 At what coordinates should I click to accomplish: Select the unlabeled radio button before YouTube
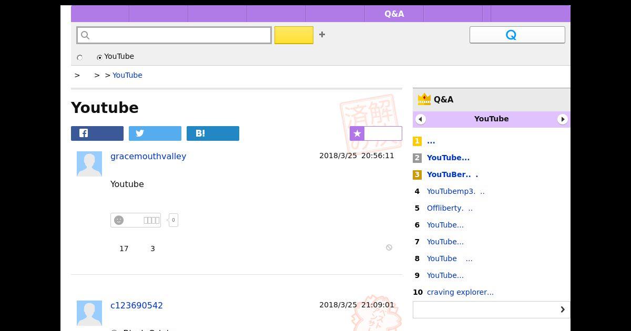(x=80, y=57)
